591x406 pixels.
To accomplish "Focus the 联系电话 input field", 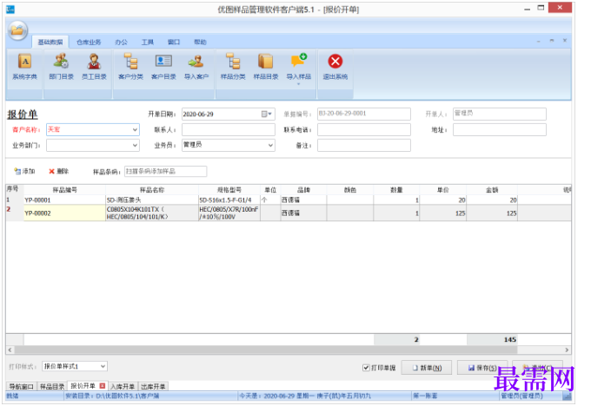I will (x=364, y=130).
